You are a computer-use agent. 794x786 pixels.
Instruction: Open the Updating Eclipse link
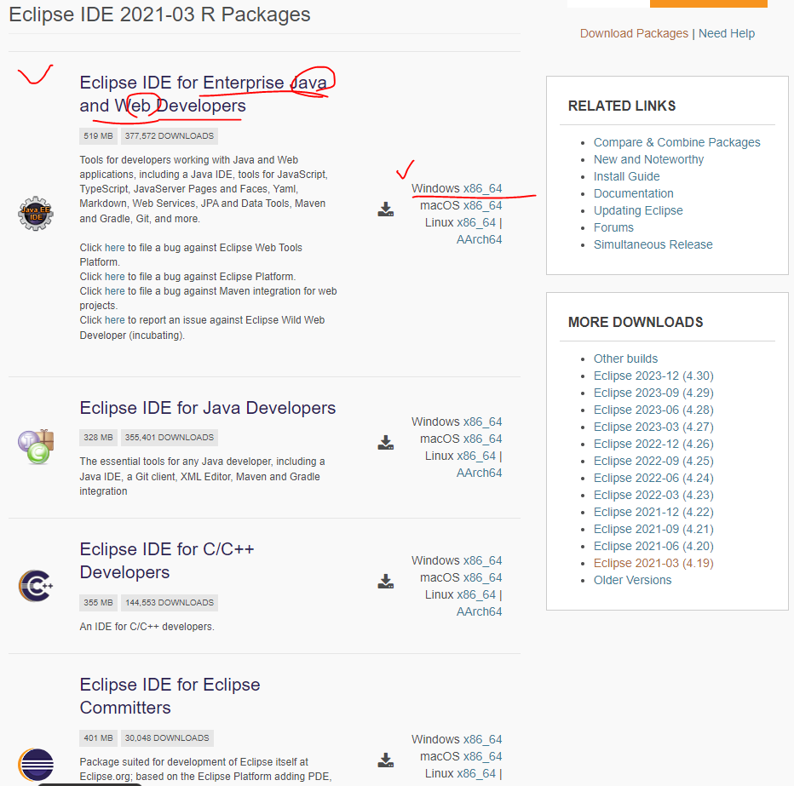638,210
